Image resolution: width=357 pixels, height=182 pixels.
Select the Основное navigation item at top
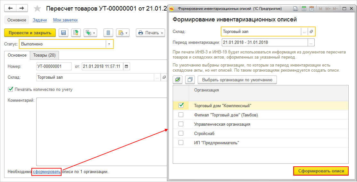pyautogui.click(x=17, y=20)
